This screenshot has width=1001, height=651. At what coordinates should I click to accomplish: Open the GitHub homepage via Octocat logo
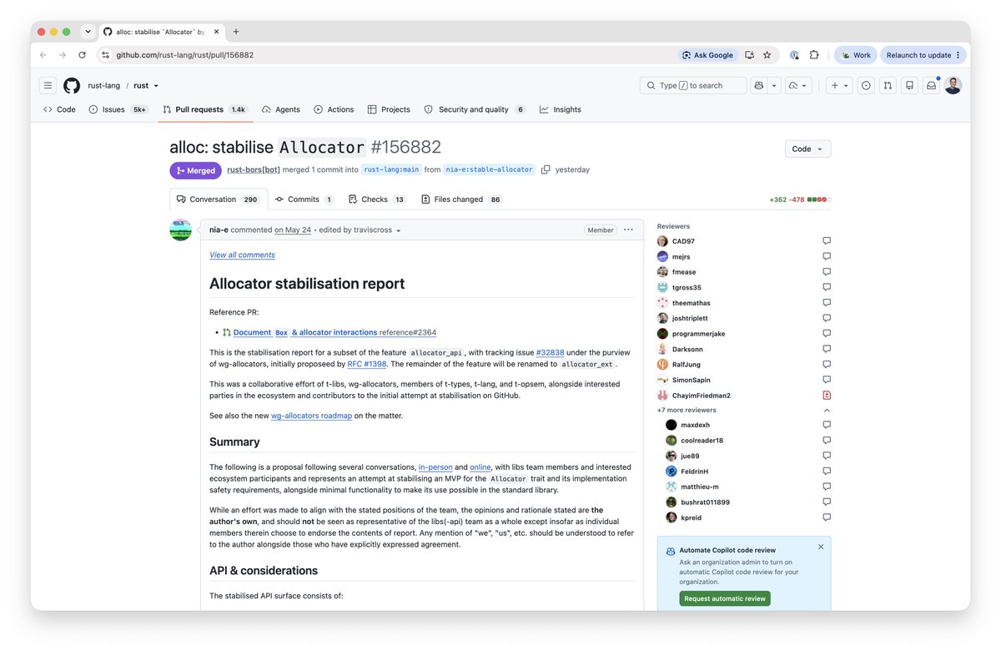coord(72,85)
